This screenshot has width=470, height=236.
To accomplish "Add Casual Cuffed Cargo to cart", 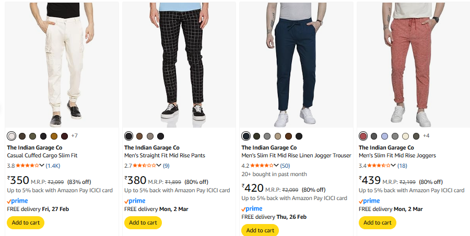I will (x=26, y=222).
